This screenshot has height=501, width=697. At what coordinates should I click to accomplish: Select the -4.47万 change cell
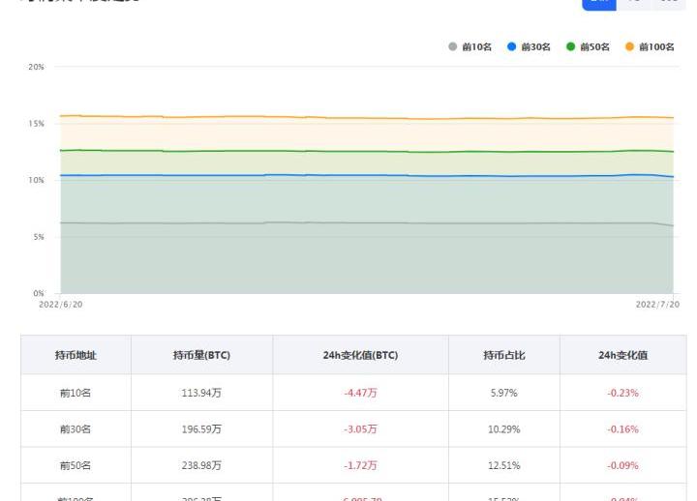[360, 393]
